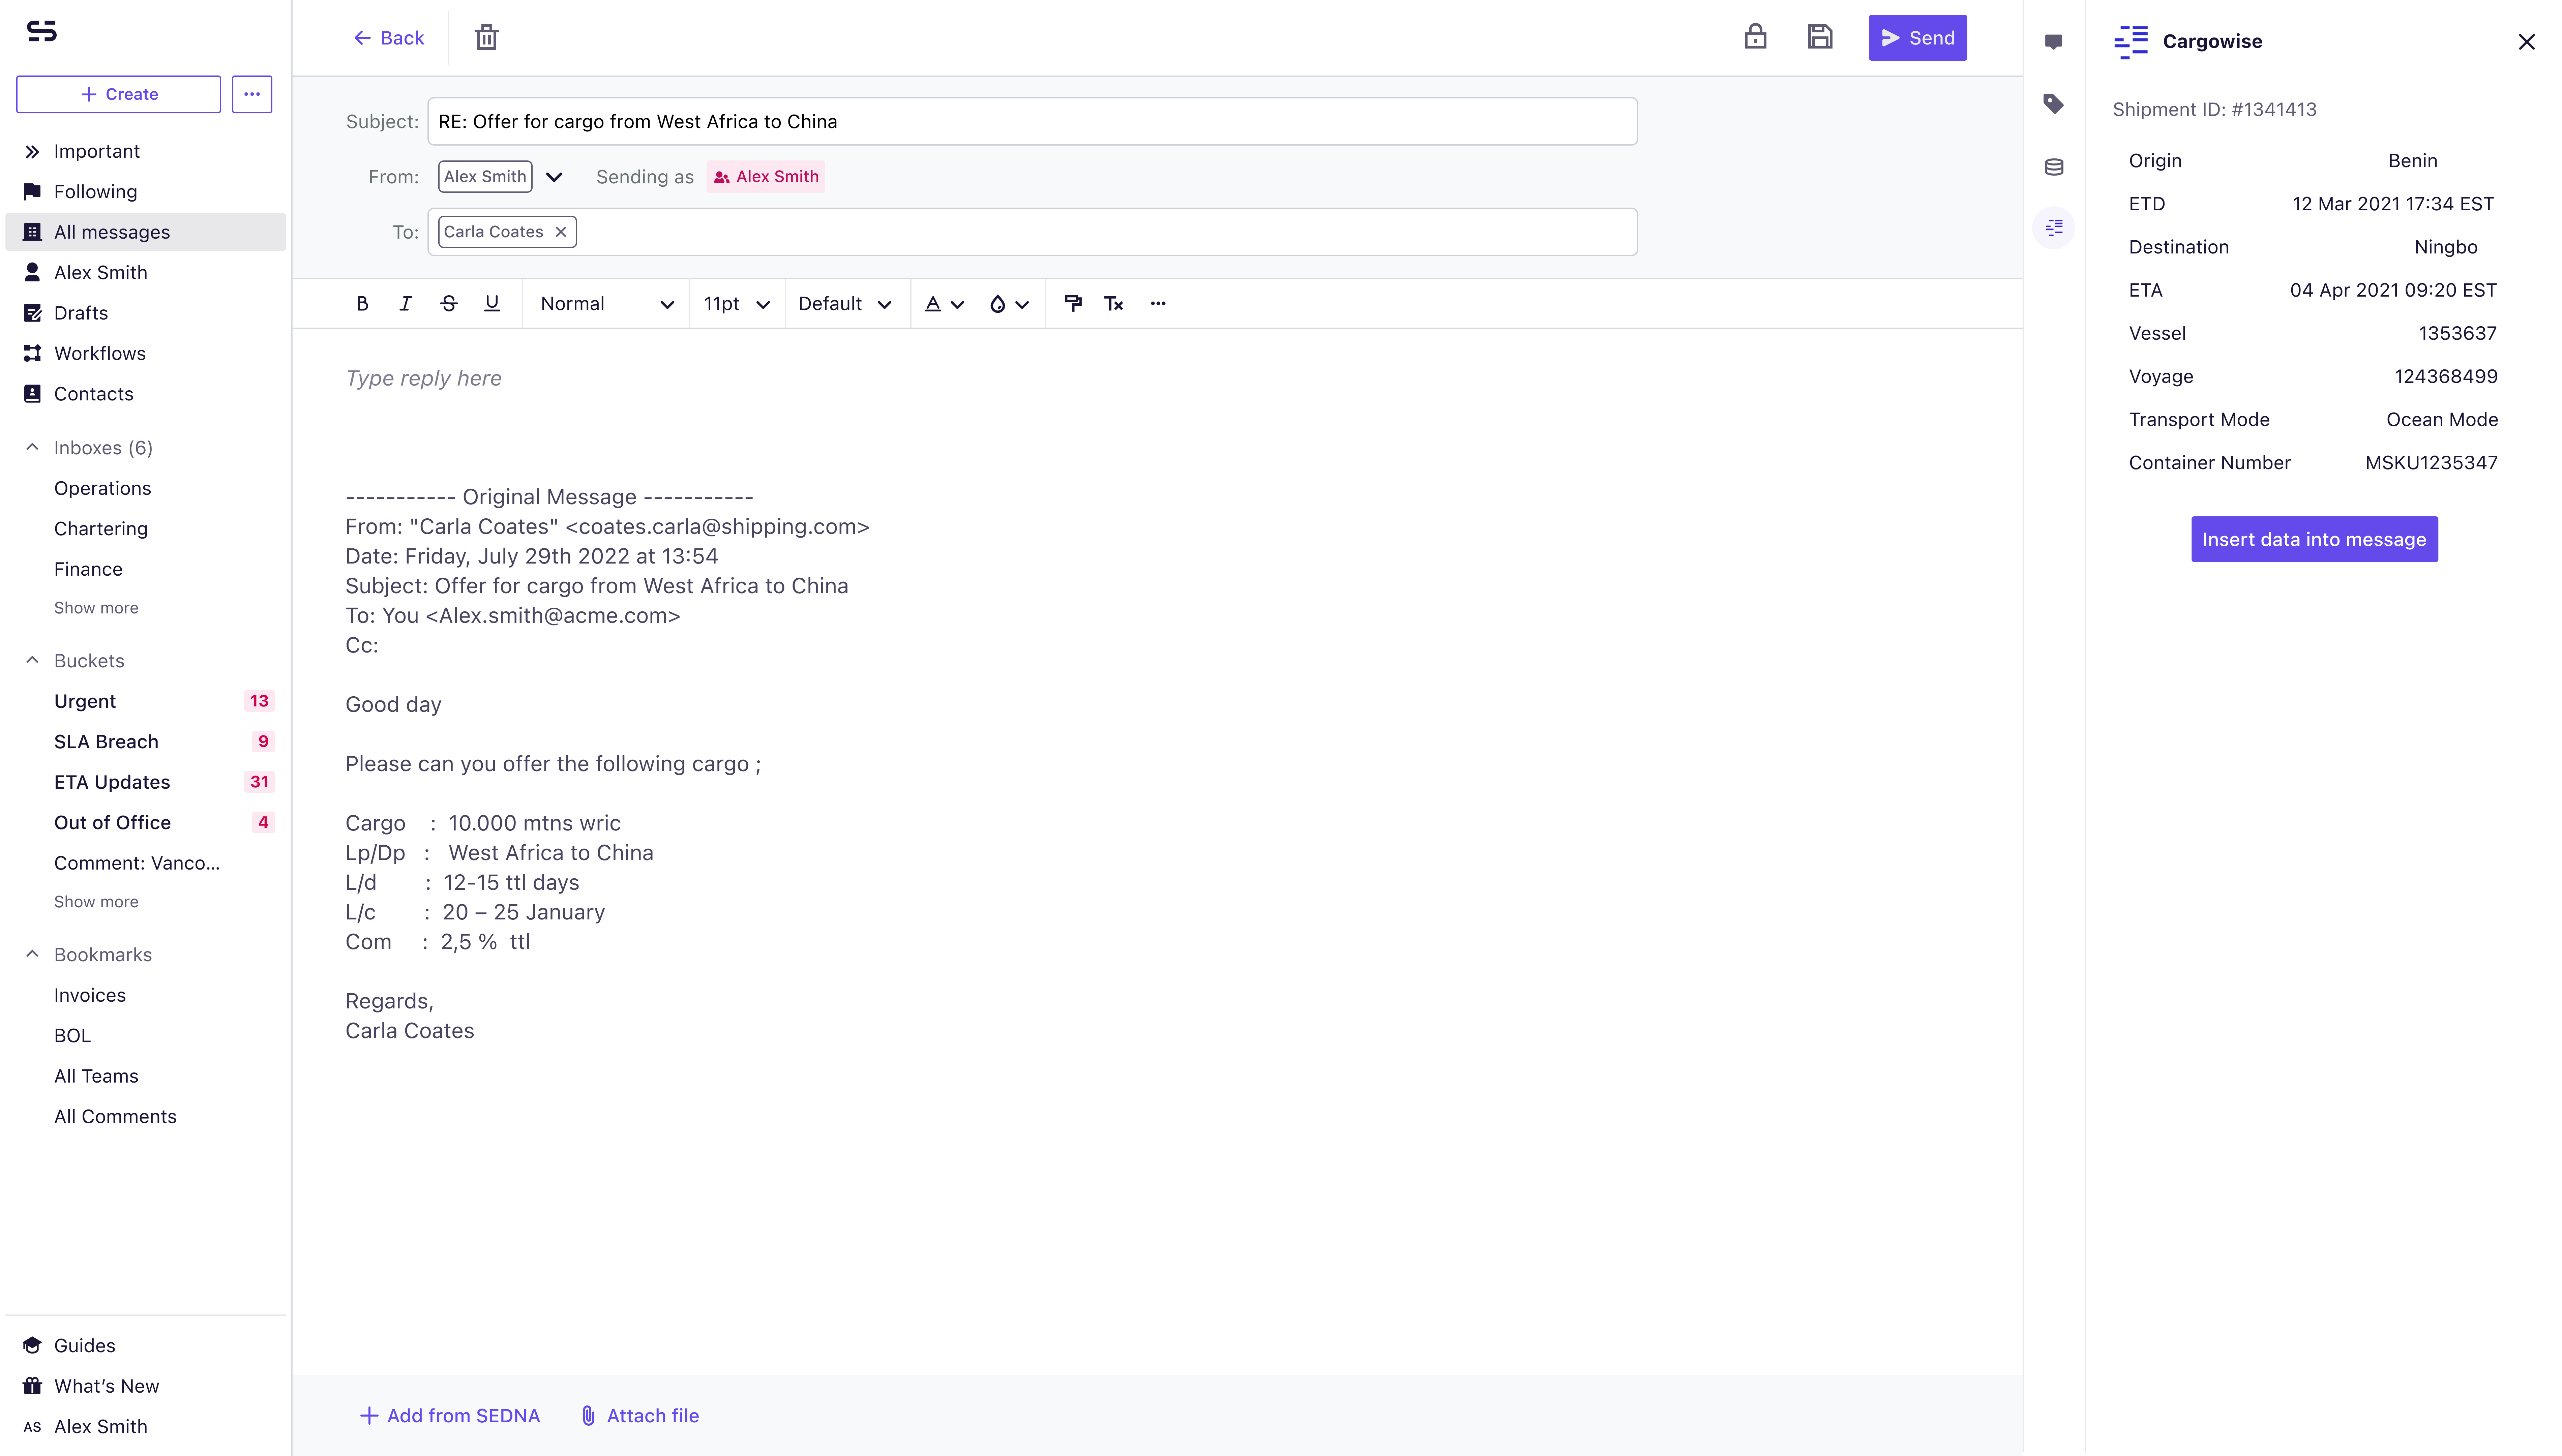Open the All Teams bookmark

tap(96, 1077)
